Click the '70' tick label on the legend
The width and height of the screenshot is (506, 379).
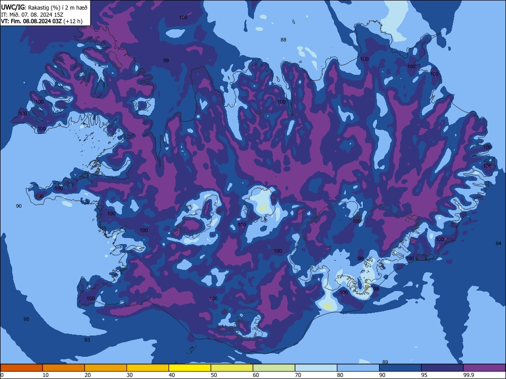click(298, 375)
